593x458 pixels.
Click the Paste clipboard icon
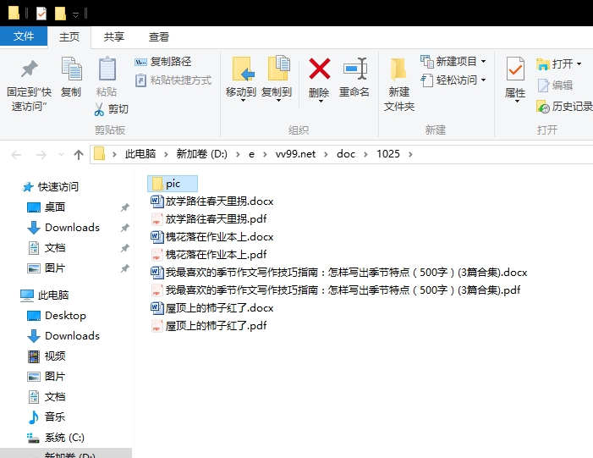coord(107,69)
